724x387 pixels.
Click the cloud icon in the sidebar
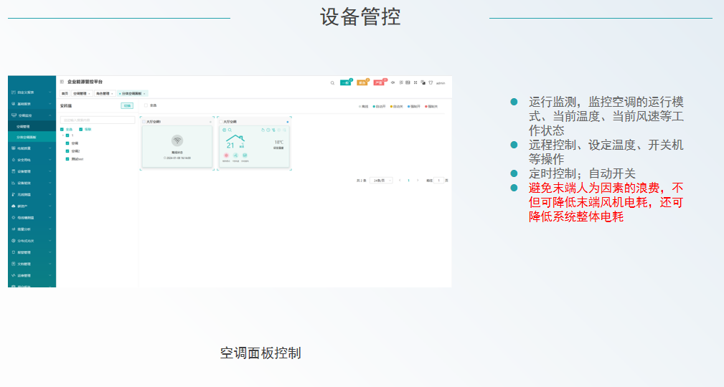tap(14, 206)
